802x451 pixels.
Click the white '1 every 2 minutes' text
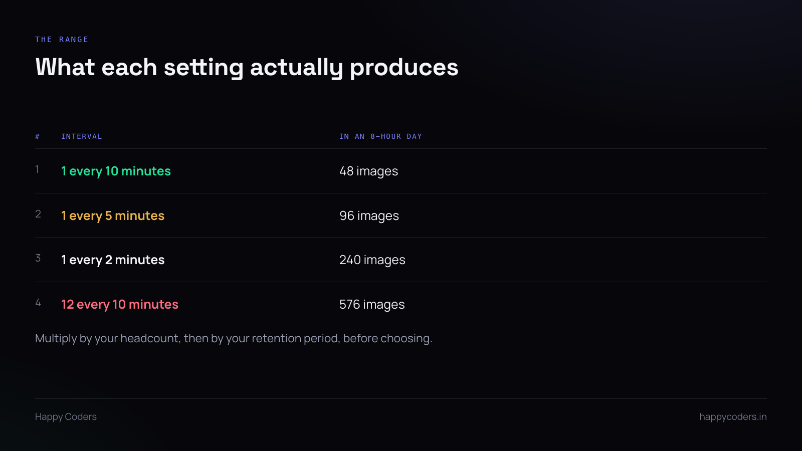(113, 260)
